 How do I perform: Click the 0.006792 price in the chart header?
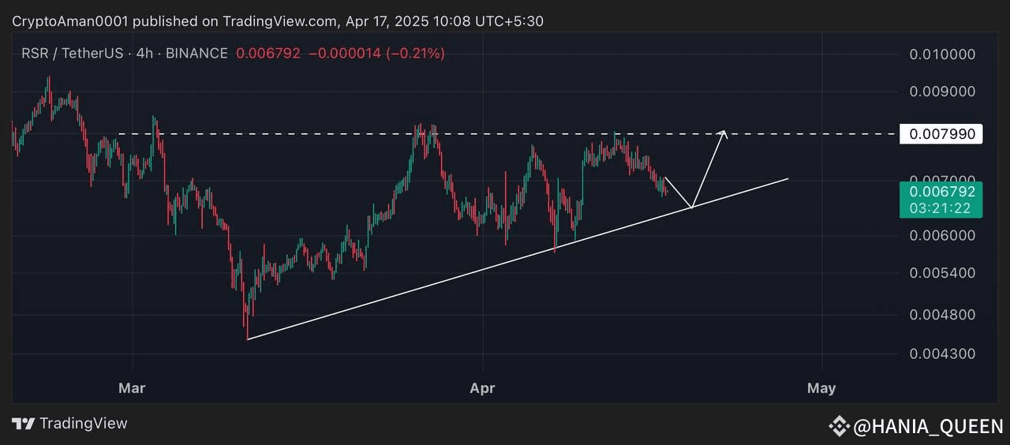click(x=268, y=54)
